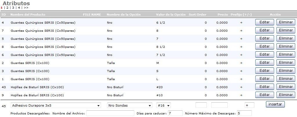The image size is (297, 117).
Task: Edit the Guantes Quirúrgicos 8 1/2 row
Action: coord(265,46)
